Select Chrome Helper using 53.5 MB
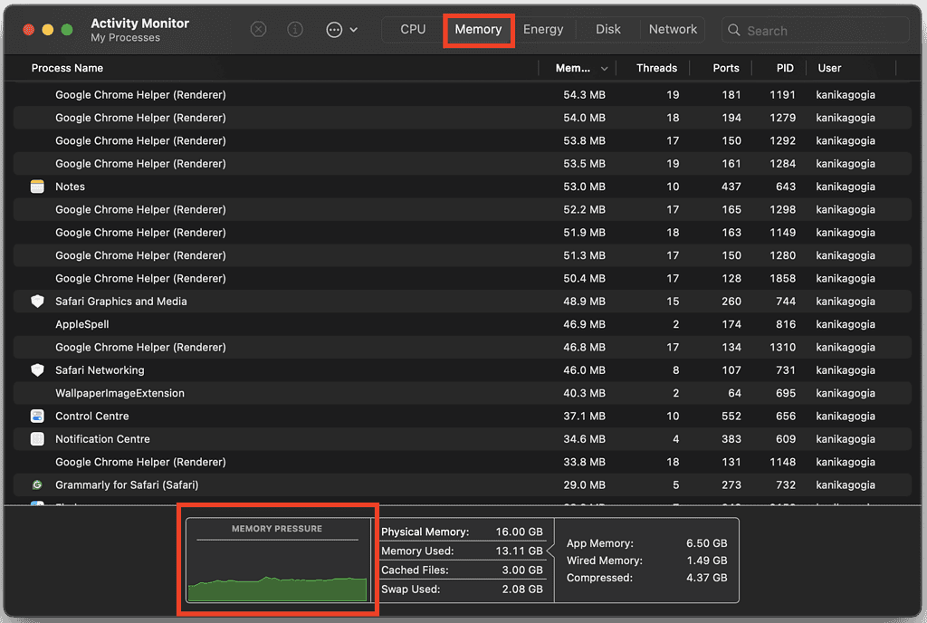 pyautogui.click(x=463, y=164)
